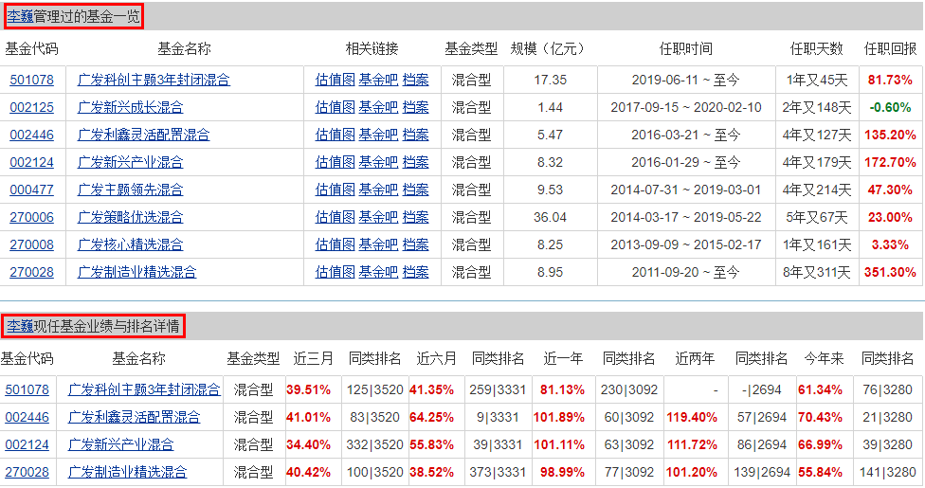Open fund code 270006 link

point(32,217)
